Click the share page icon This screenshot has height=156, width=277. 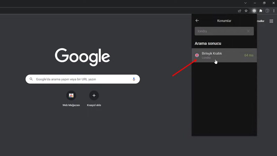coord(240,11)
